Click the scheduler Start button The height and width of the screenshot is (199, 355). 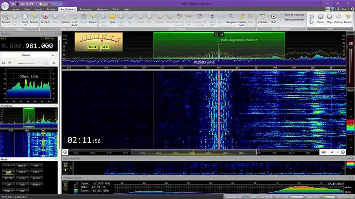(274, 18)
